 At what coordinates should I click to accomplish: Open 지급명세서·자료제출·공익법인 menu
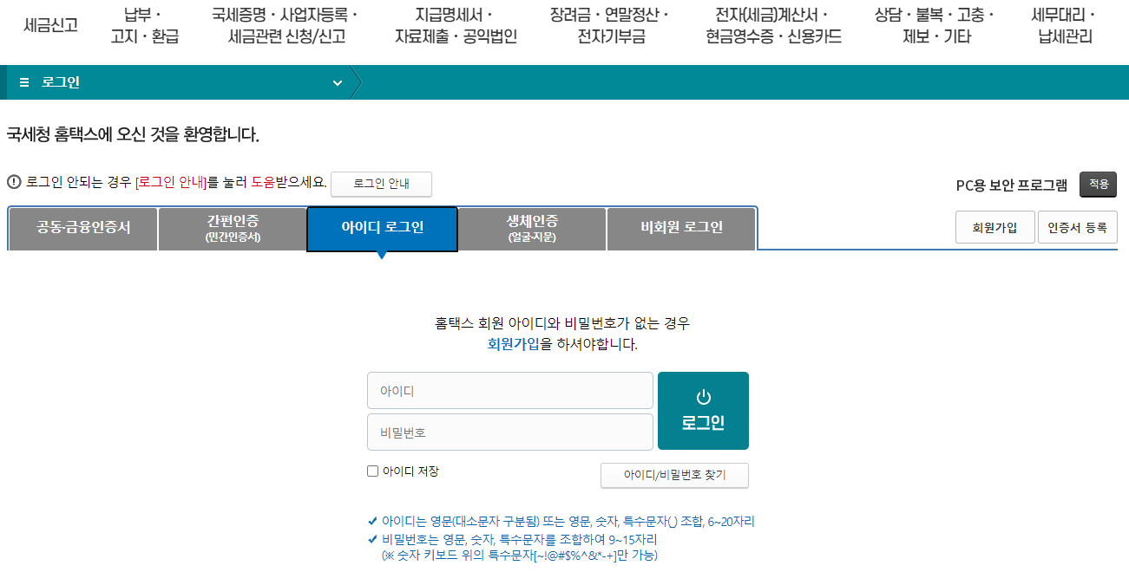tap(455, 26)
